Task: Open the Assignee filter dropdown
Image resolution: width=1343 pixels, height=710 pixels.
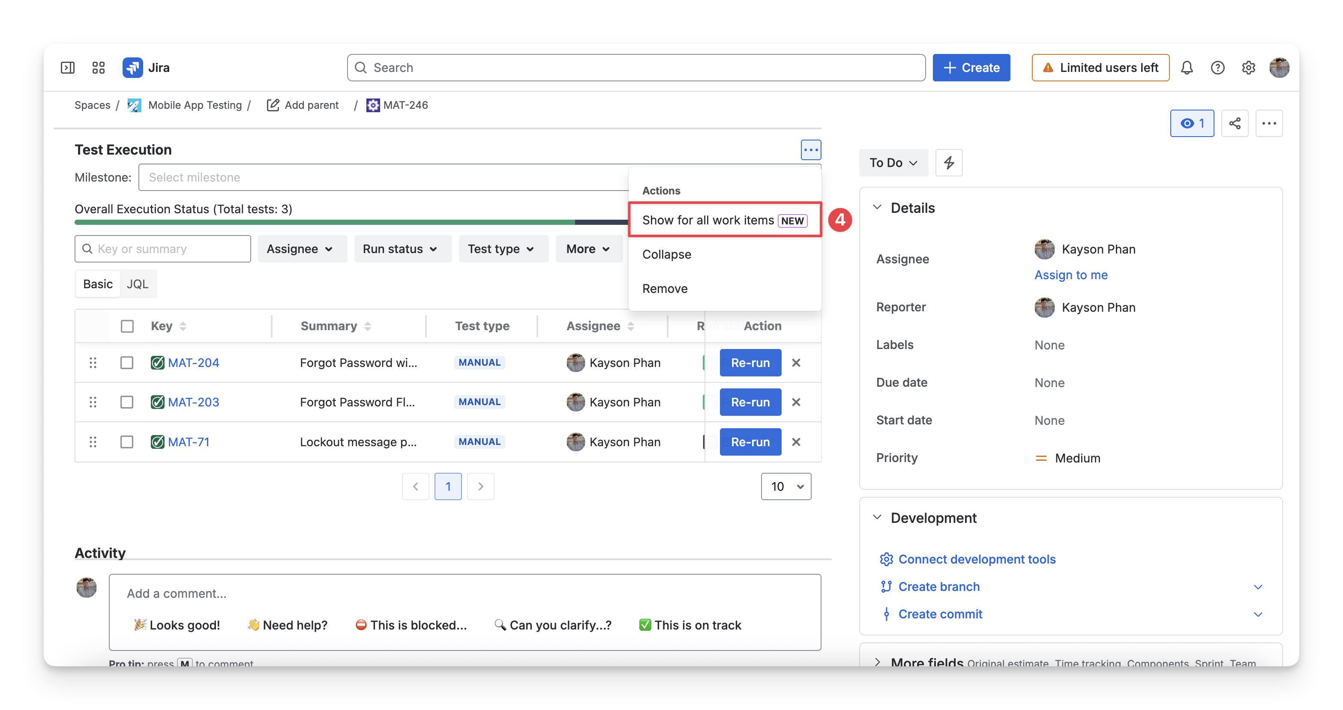Action: tap(303, 249)
